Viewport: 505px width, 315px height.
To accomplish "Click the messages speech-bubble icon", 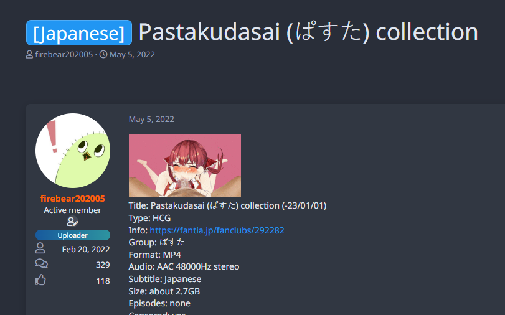I will click(42, 264).
